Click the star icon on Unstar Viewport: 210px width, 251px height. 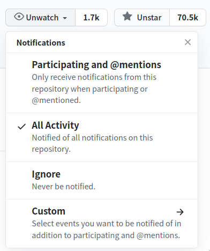[127, 17]
